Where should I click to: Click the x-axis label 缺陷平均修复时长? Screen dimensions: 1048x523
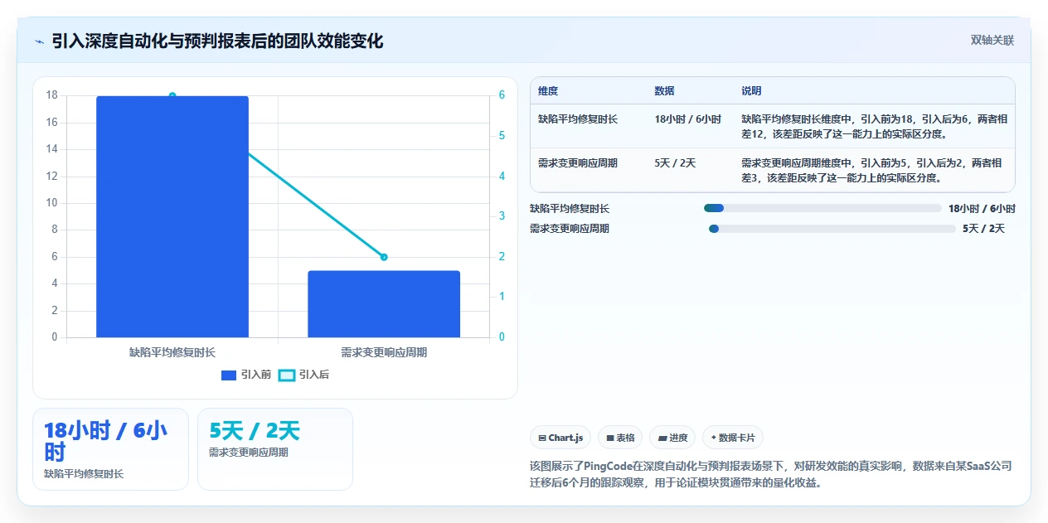(172, 352)
